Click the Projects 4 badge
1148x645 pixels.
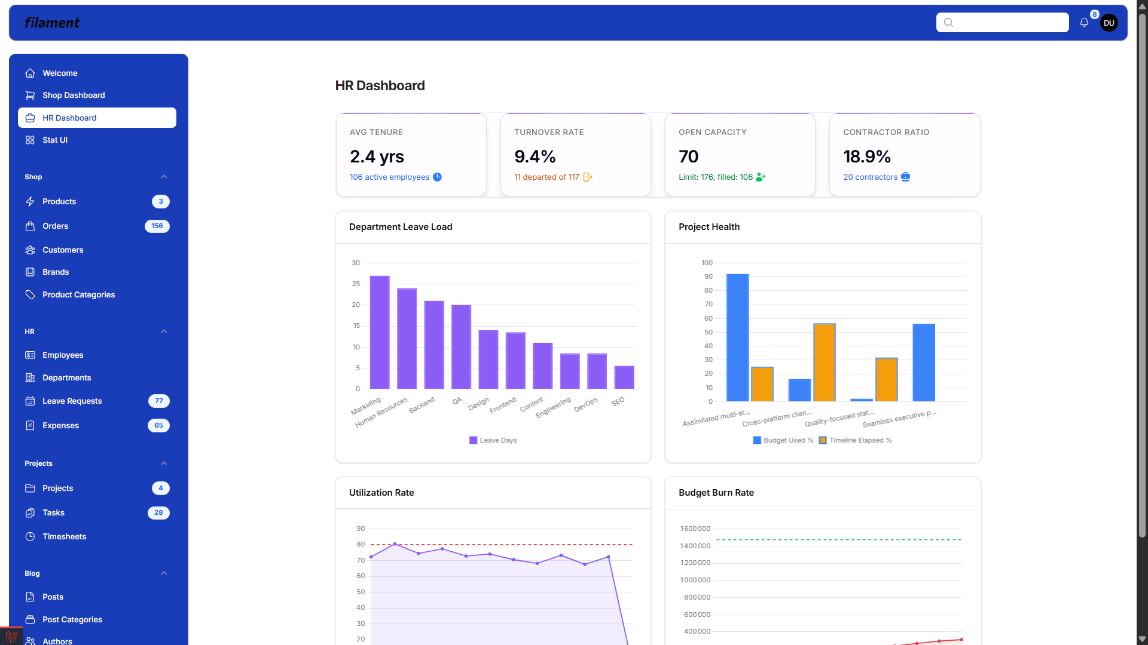pyautogui.click(x=161, y=488)
